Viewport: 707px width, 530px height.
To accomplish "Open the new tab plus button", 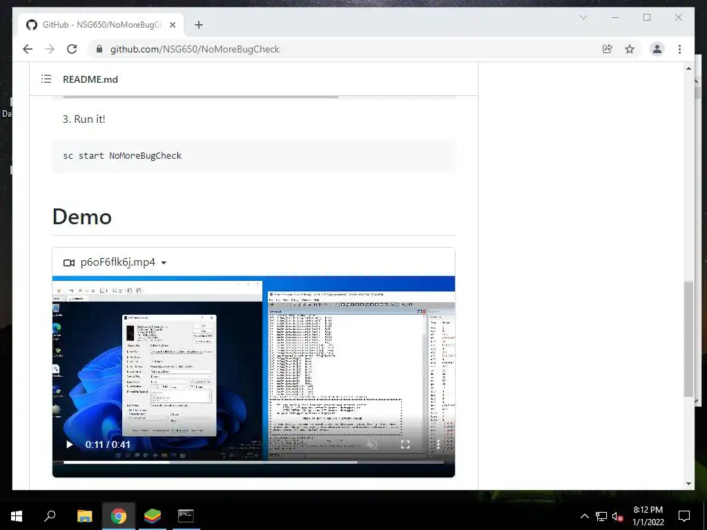I will click(199, 25).
